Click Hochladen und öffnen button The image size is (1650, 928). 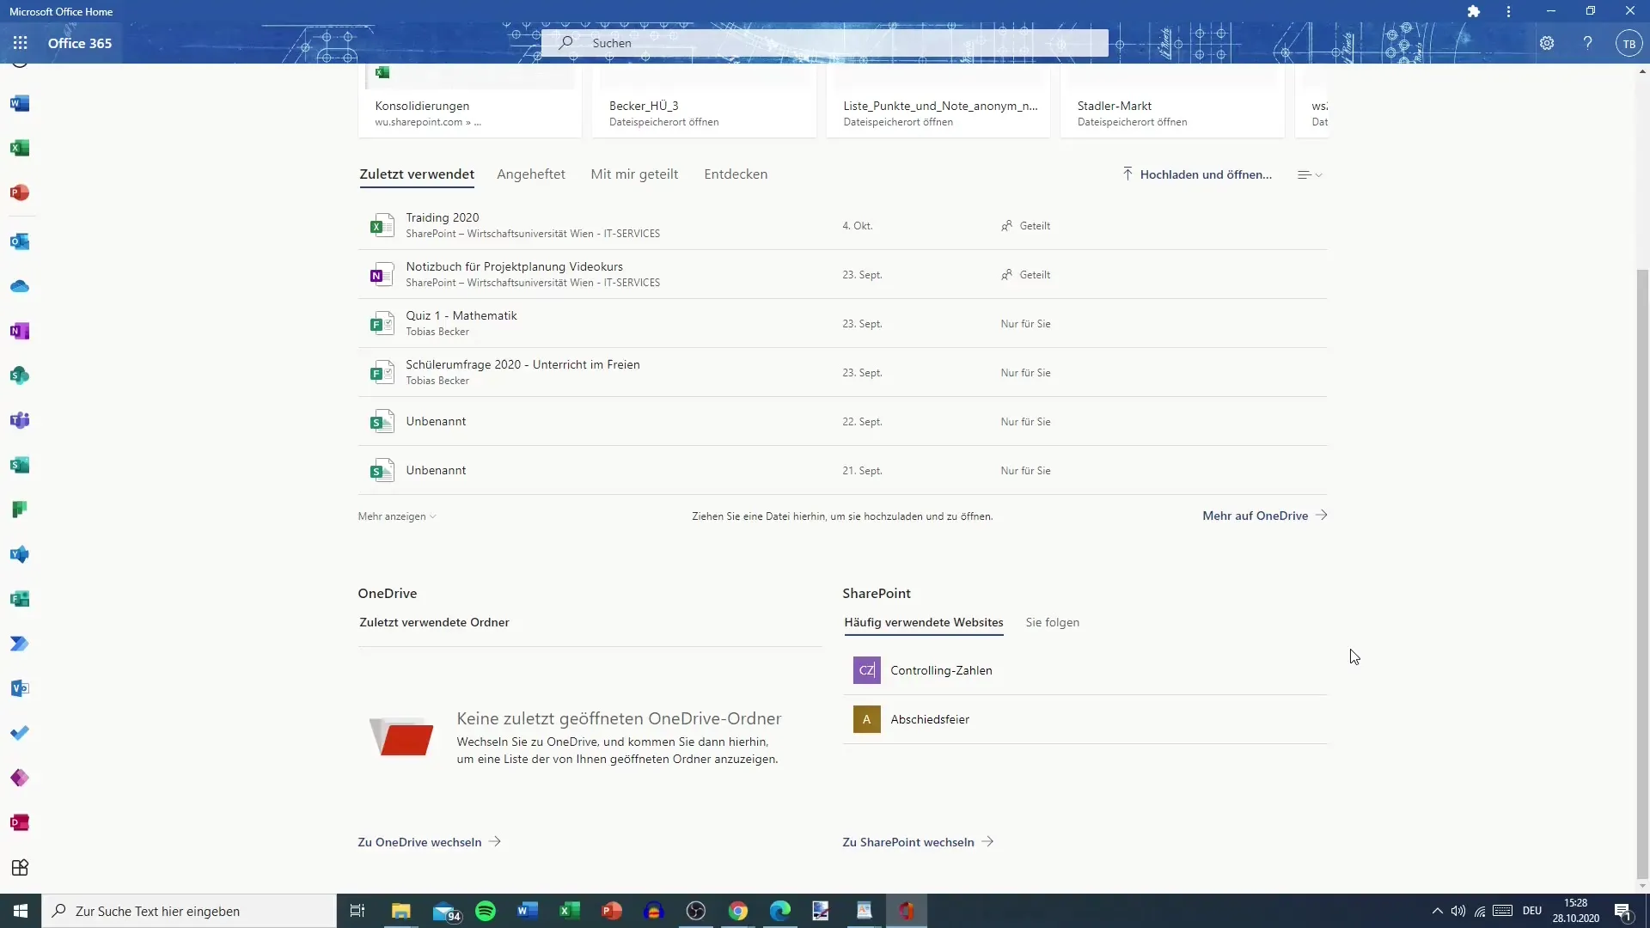1196,174
